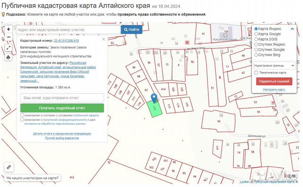The image size is (303, 187).
Task: Click parcel 42 on the map
Action: pyautogui.click(x=243, y=73)
